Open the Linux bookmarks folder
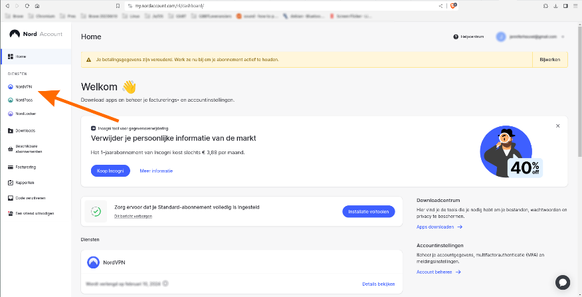The height and width of the screenshot is (297, 582). click(x=131, y=17)
